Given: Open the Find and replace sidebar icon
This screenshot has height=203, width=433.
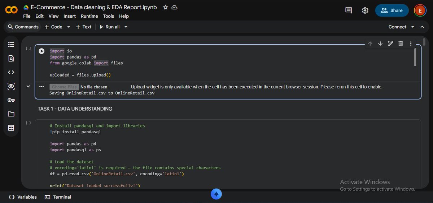Looking at the screenshot, I should coord(11,58).
